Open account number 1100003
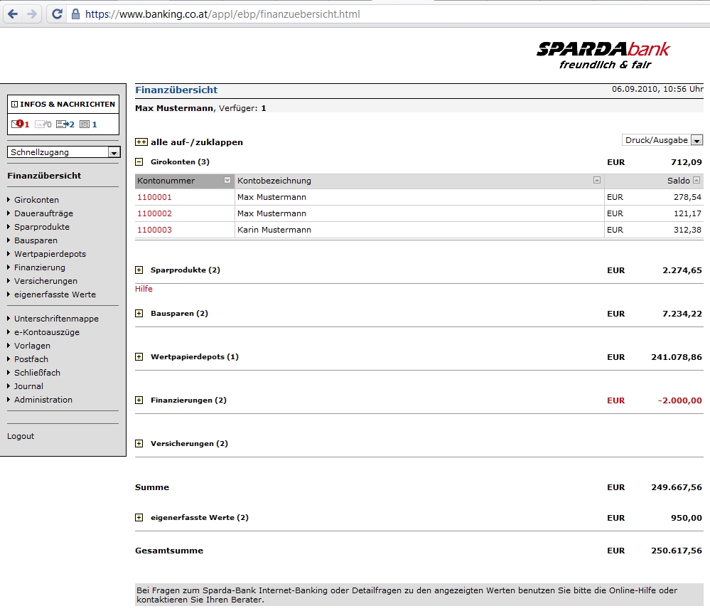Image resolution: width=710 pixels, height=616 pixels. [x=154, y=230]
